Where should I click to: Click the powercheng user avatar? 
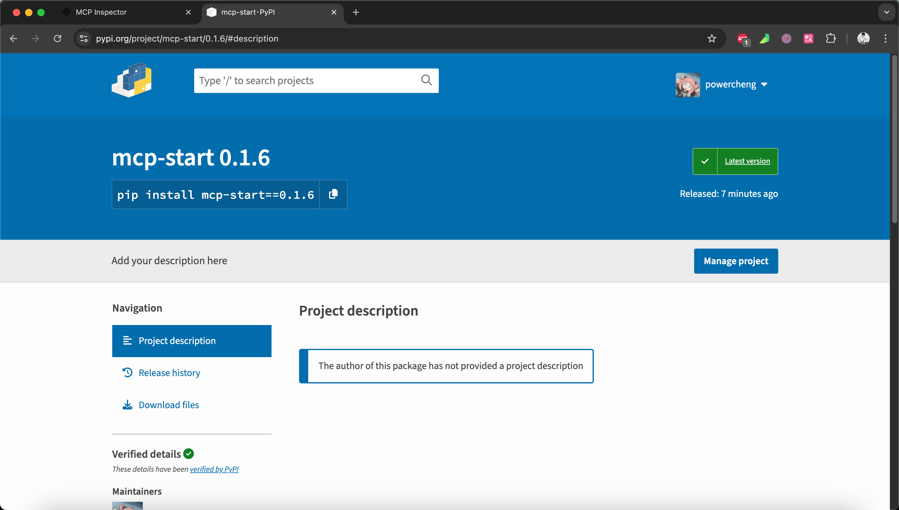tap(687, 85)
